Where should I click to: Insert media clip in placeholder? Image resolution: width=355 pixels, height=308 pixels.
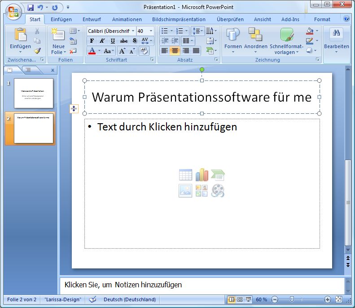[218, 191]
